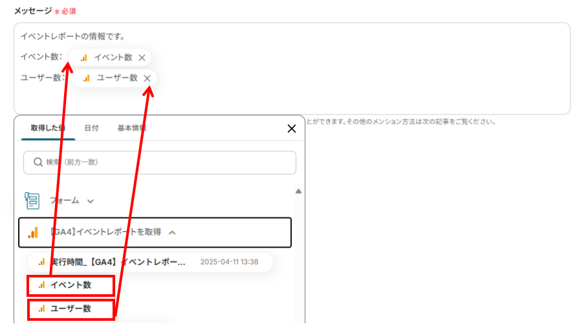Click the magnifier search icon
The width and height of the screenshot is (579, 324).
coord(38,162)
